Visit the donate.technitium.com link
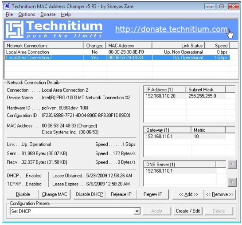The height and width of the screenshot is (225, 242). pos(172,29)
